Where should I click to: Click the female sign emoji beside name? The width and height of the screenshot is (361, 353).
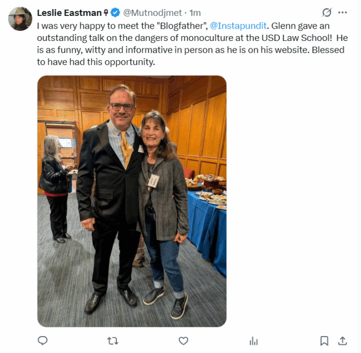(x=106, y=12)
